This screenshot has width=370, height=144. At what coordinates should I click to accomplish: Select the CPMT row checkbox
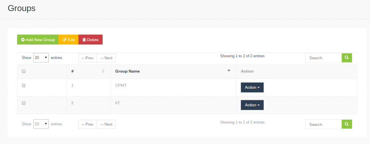[23, 85]
